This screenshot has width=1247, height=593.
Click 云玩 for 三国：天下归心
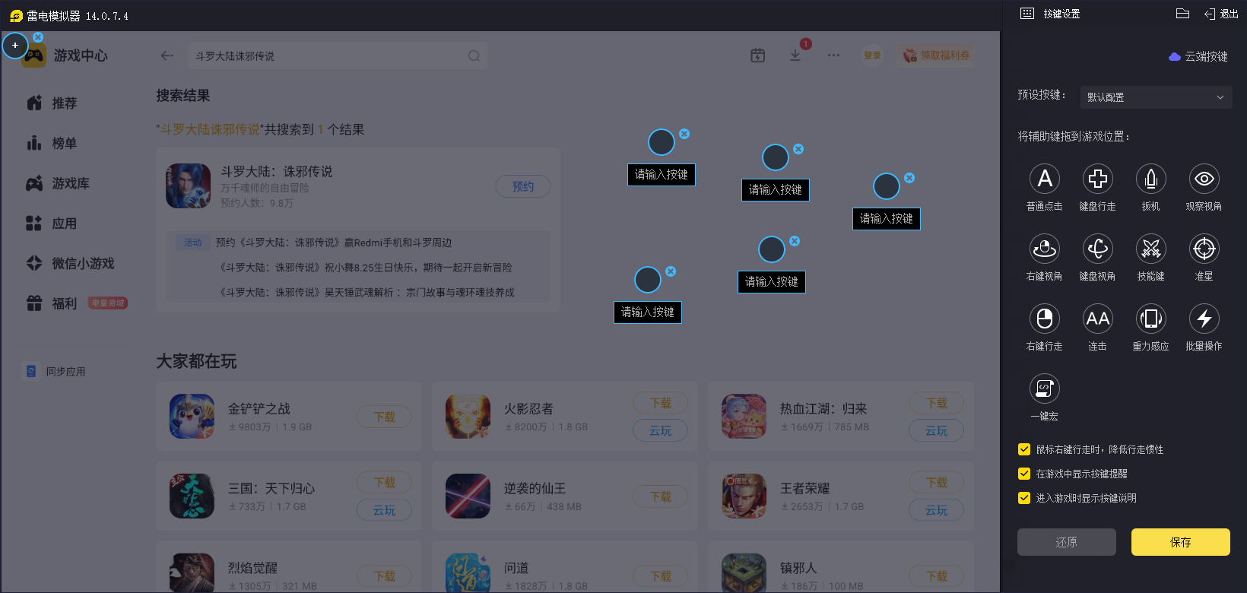[x=385, y=510]
